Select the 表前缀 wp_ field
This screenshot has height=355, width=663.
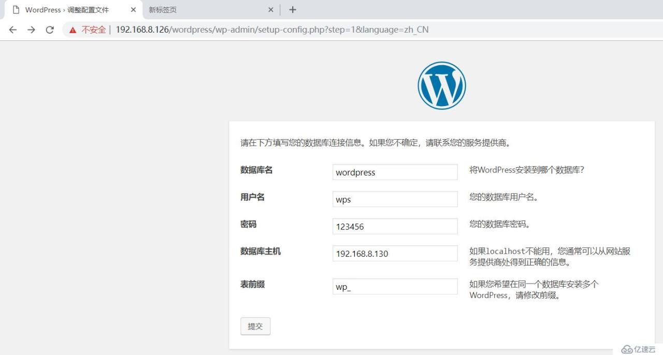point(395,286)
